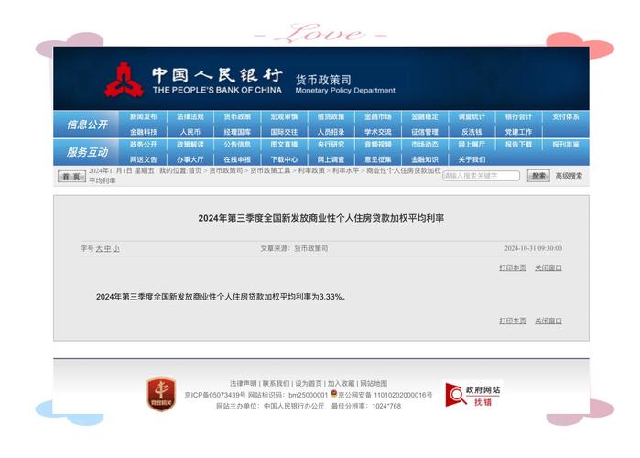This screenshot has width=640, height=458.
Task: Open the 联系我们 footer link
Action: (276, 383)
